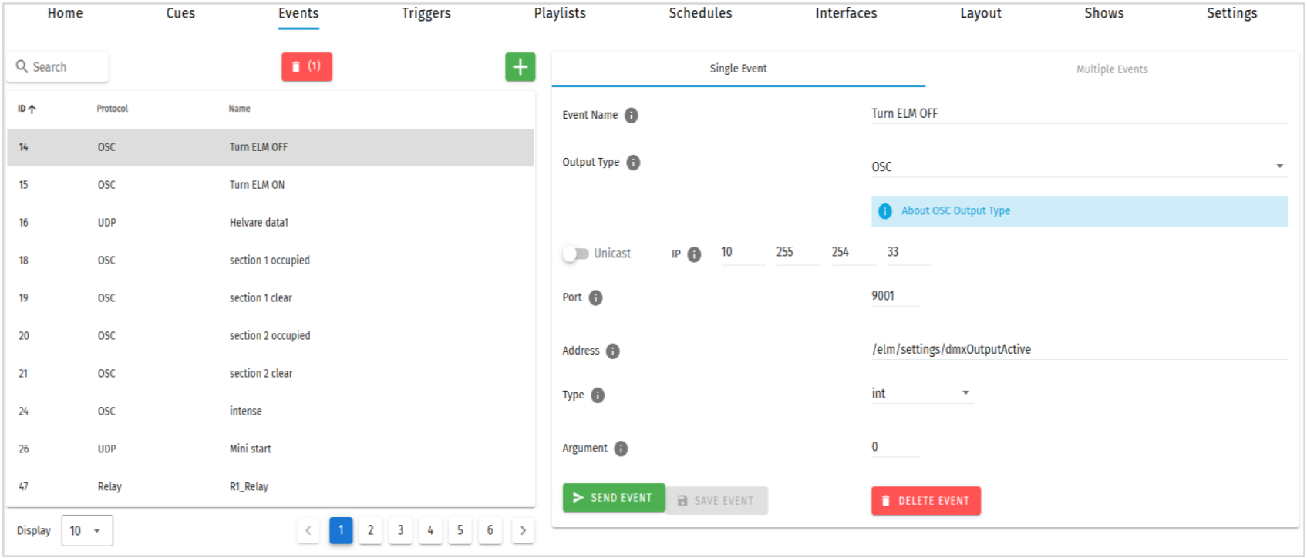Toggle the Unicast switch

575,254
